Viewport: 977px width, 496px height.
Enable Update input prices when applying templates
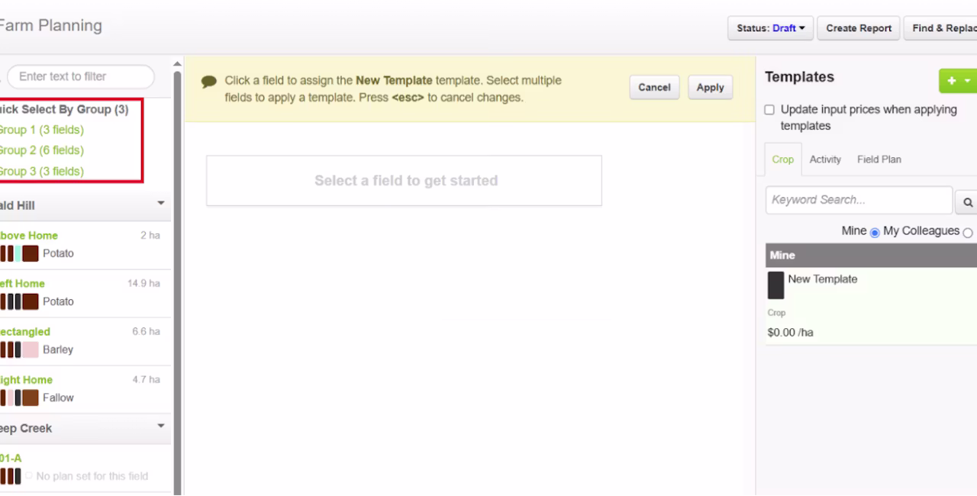[769, 110]
